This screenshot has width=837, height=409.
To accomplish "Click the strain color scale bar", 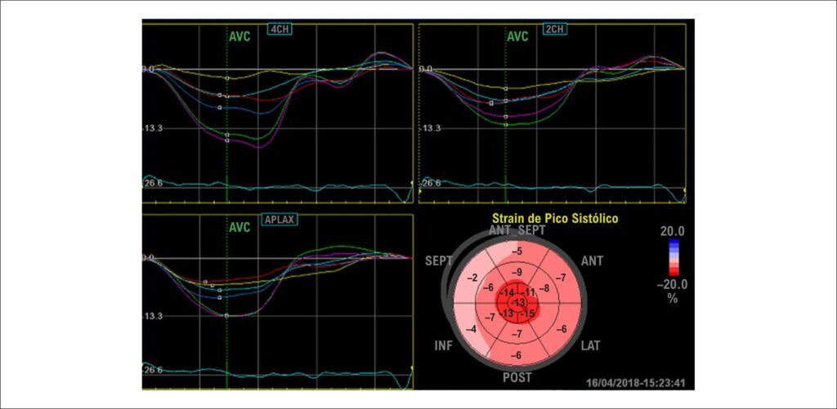I will [x=674, y=257].
